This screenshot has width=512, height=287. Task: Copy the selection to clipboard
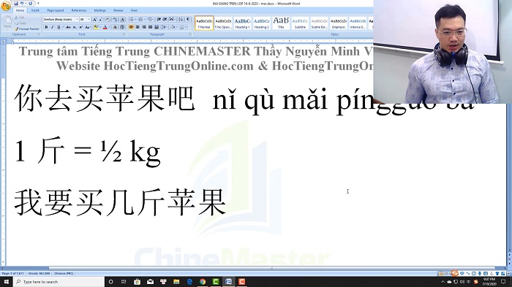click(x=20, y=23)
